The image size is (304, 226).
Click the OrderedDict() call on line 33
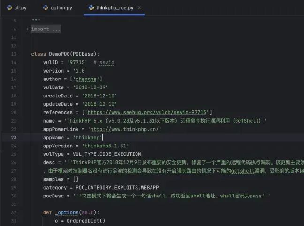[x=86, y=221]
